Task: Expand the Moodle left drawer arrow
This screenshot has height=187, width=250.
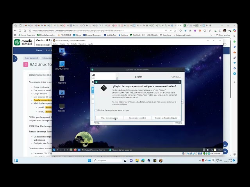Action: pyautogui.click(x=15, y=58)
